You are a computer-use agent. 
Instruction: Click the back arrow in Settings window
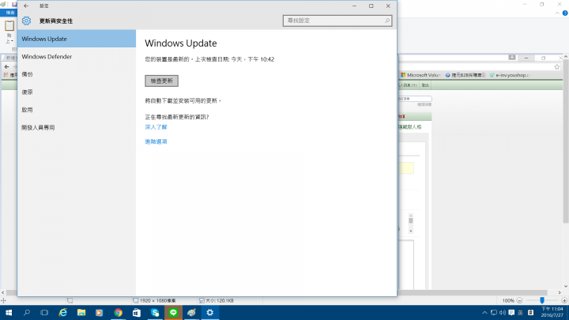[x=26, y=6]
